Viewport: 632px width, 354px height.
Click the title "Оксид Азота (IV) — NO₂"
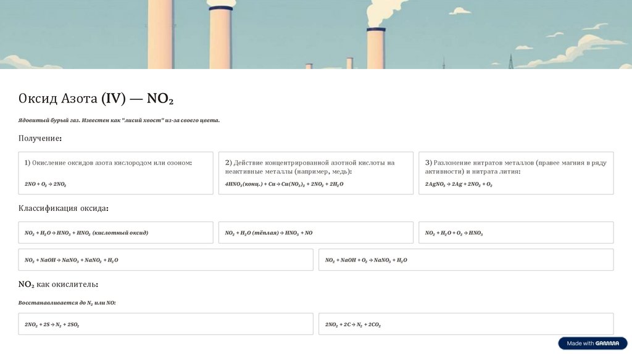point(96,99)
